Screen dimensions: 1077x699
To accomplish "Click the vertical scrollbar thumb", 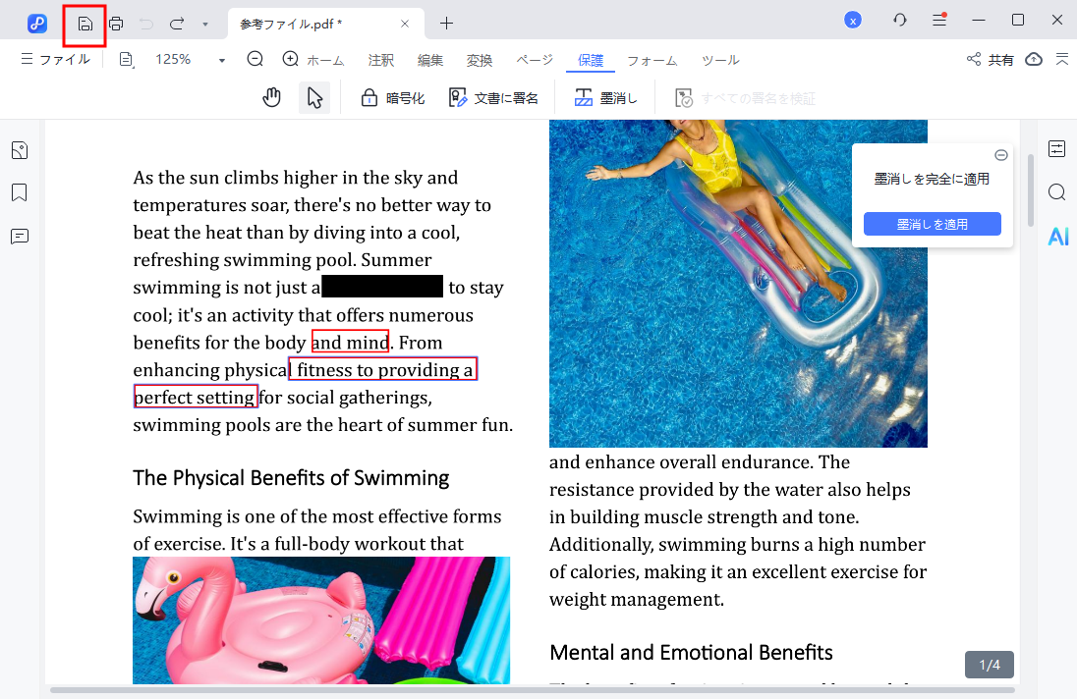I will [1030, 188].
